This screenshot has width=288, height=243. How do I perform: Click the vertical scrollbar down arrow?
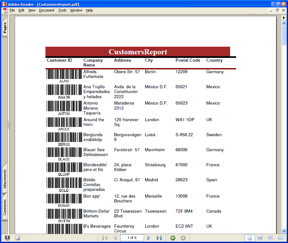click(x=284, y=231)
